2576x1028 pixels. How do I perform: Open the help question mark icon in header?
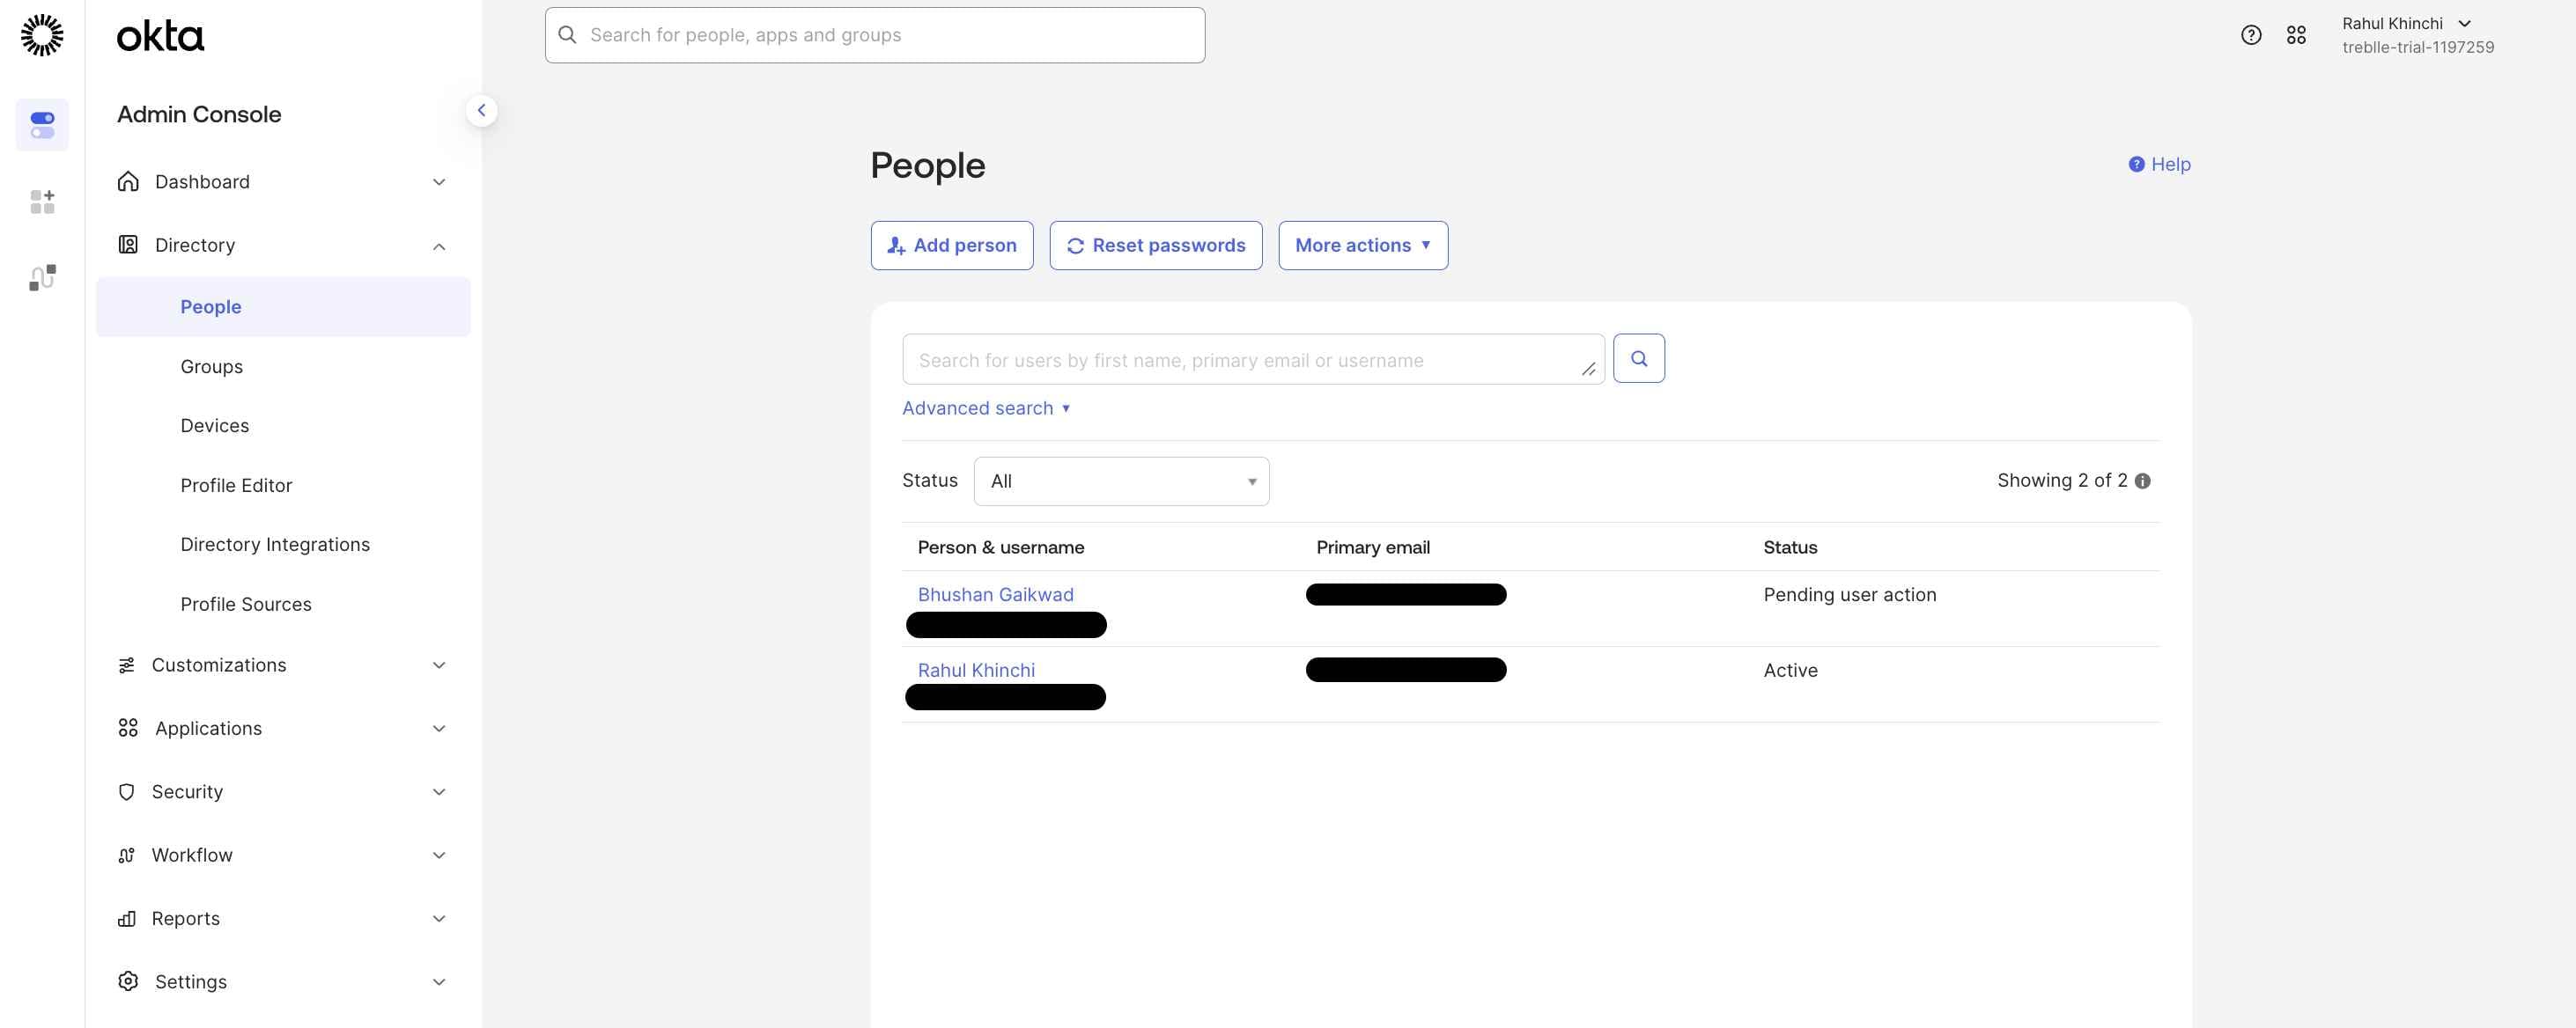click(x=2250, y=35)
